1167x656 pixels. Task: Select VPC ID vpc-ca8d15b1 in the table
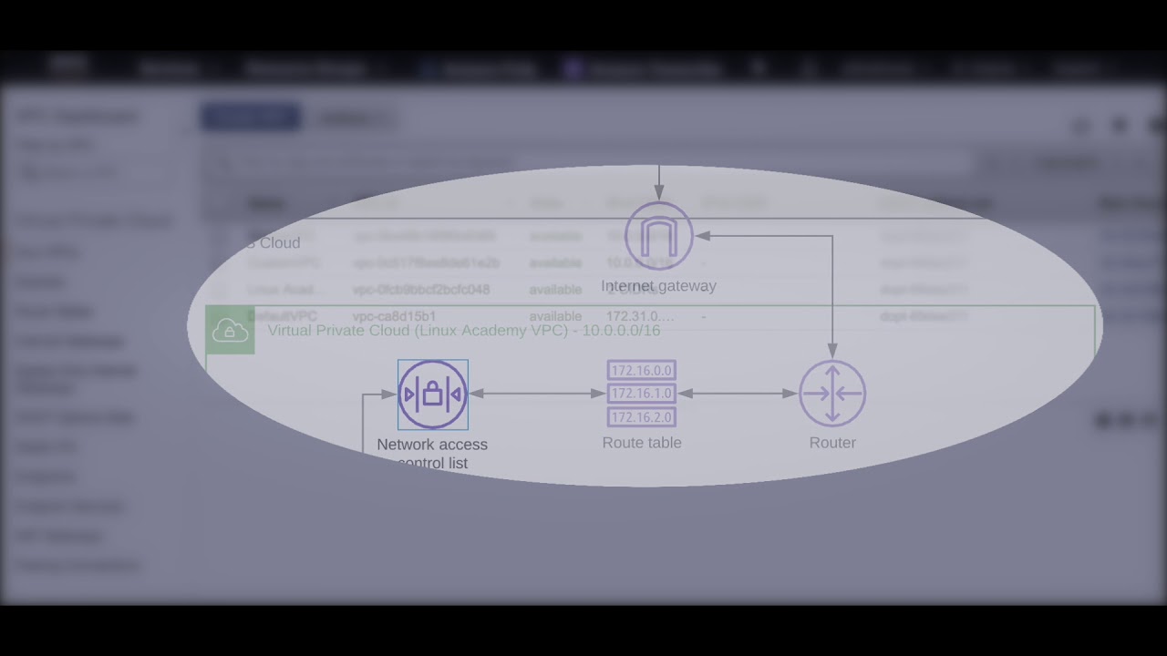pyautogui.click(x=395, y=316)
